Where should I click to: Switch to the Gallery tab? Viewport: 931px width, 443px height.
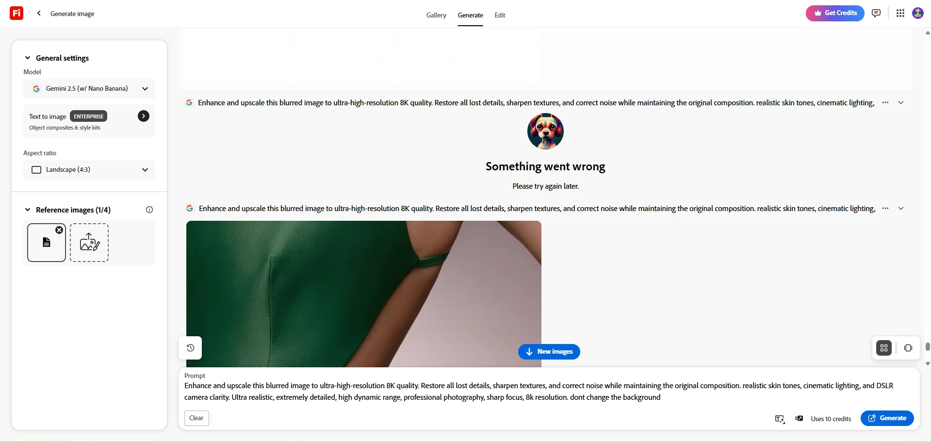436,15
